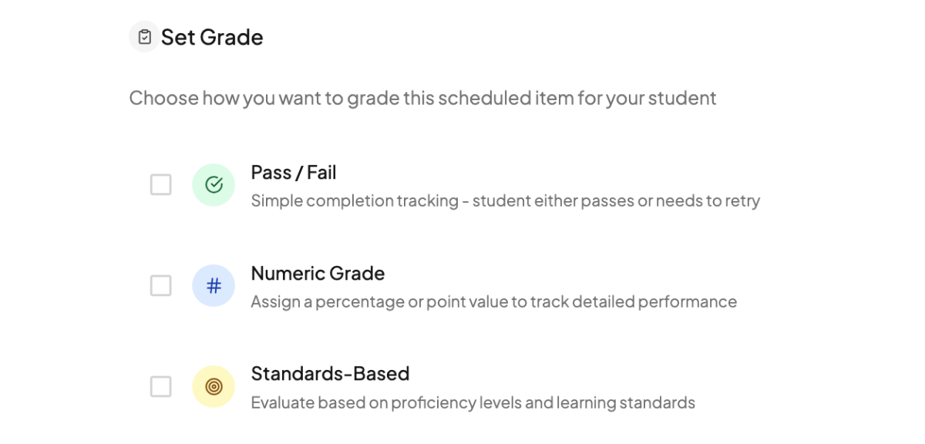Image resolution: width=925 pixels, height=444 pixels.
Task: Choose the Numeric Grade option title
Action: pos(318,274)
